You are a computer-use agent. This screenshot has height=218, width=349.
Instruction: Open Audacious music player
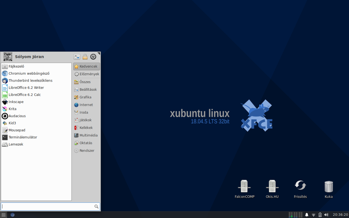17,116
